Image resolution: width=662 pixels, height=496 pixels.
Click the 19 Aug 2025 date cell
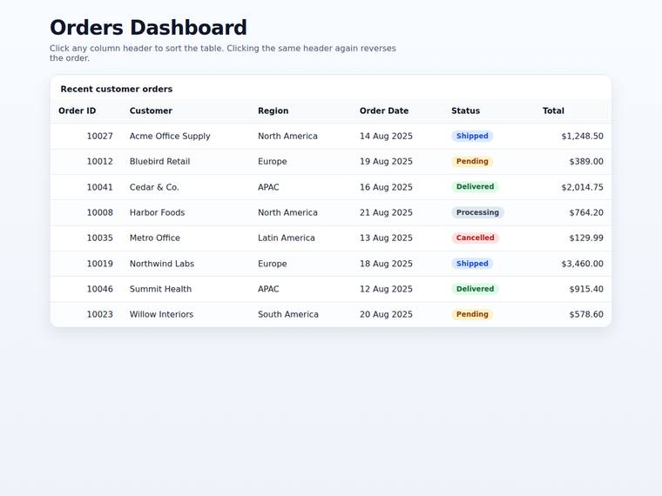click(x=397, y=162)
